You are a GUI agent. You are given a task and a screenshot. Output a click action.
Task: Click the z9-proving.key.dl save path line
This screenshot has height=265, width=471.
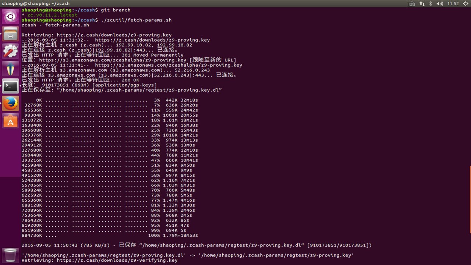[122, 90]
